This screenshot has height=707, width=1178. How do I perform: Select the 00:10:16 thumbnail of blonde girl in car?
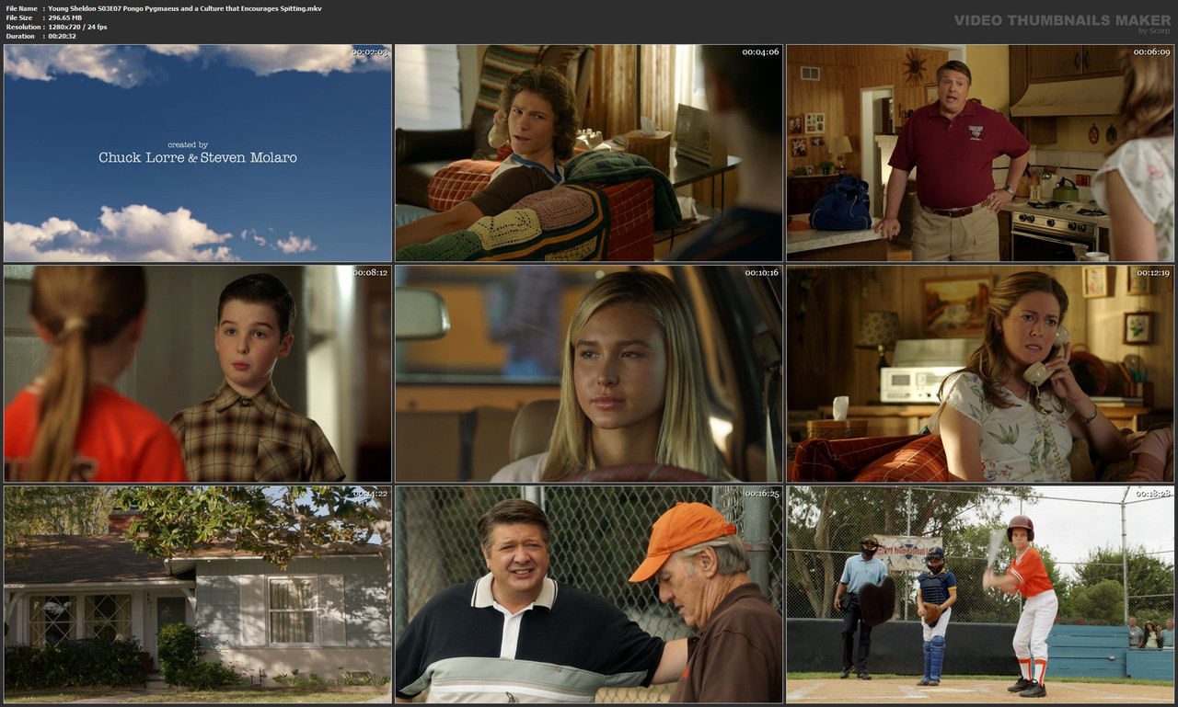click(589, 374)
